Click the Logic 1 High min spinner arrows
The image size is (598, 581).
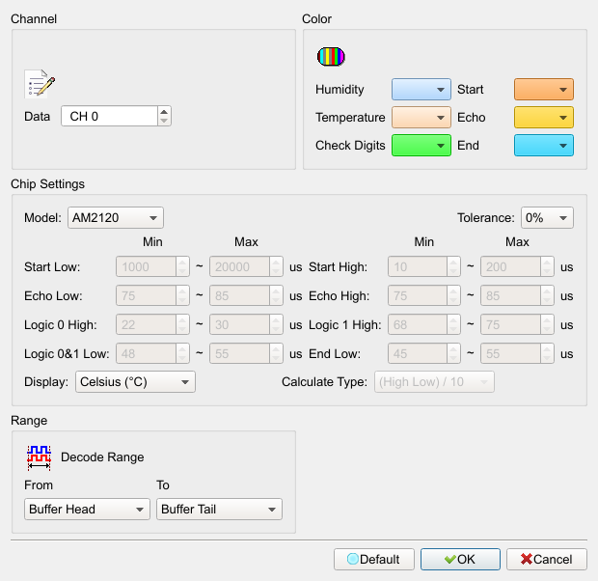453,324
